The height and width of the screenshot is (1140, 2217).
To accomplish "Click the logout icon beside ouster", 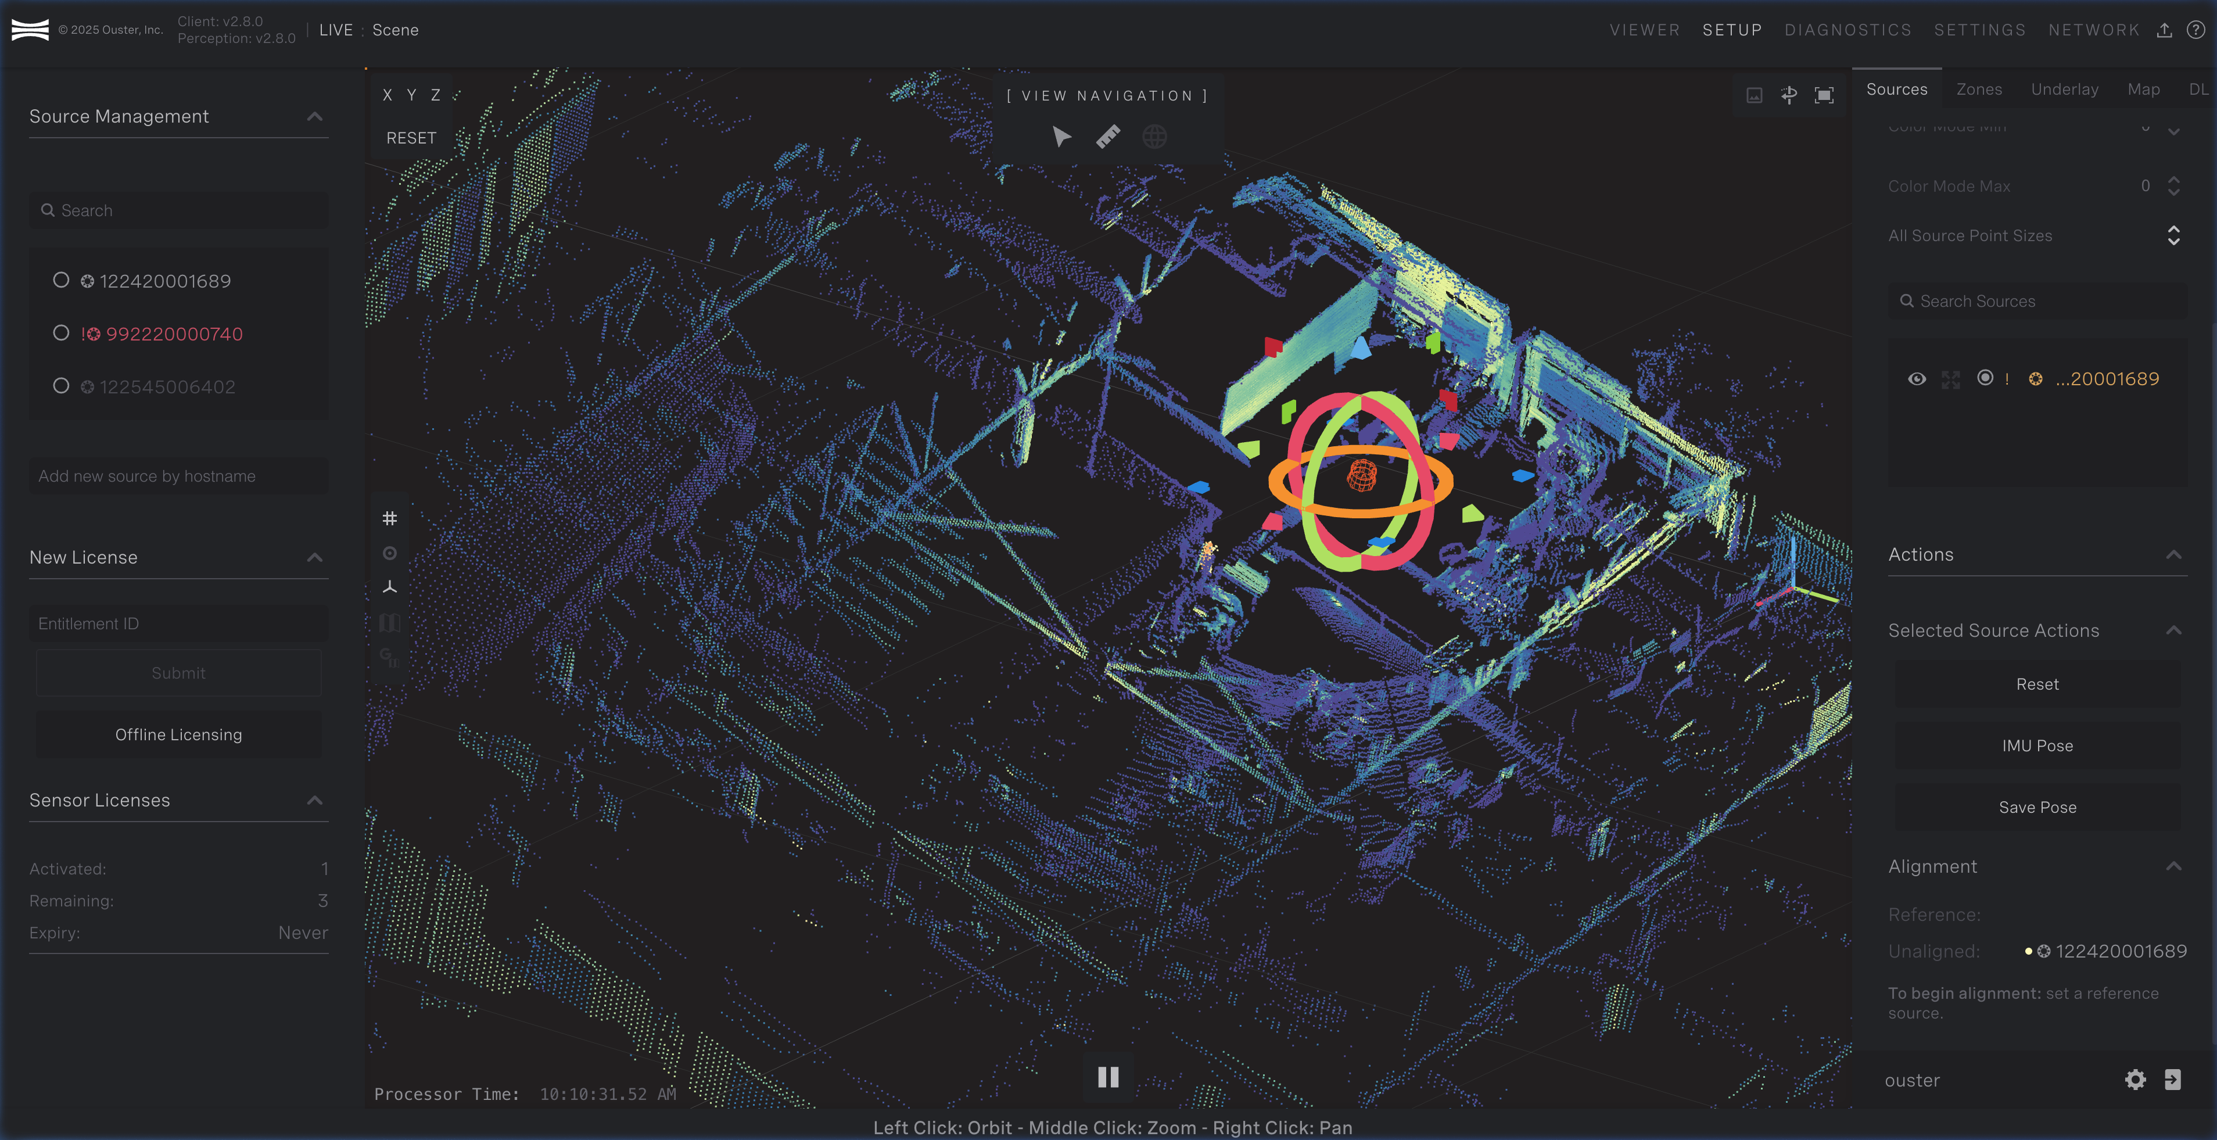I will [2172, 1080].
